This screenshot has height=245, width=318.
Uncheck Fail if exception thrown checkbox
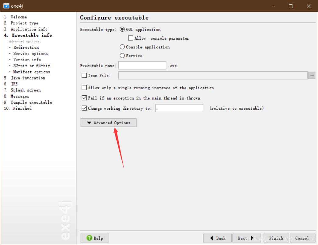(x=84, y=98)
